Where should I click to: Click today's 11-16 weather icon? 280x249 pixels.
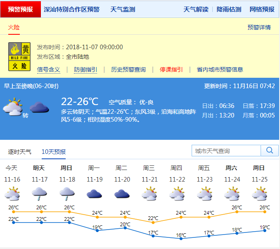click(12, 194)
